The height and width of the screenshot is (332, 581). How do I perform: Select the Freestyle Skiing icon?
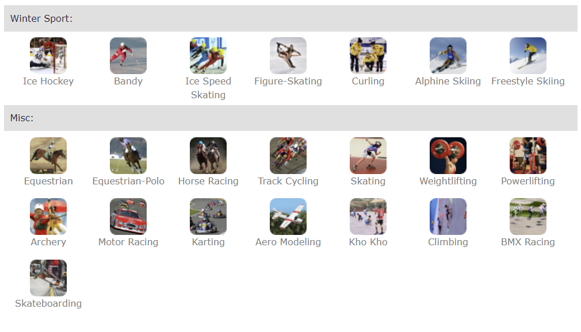(528, 56)
